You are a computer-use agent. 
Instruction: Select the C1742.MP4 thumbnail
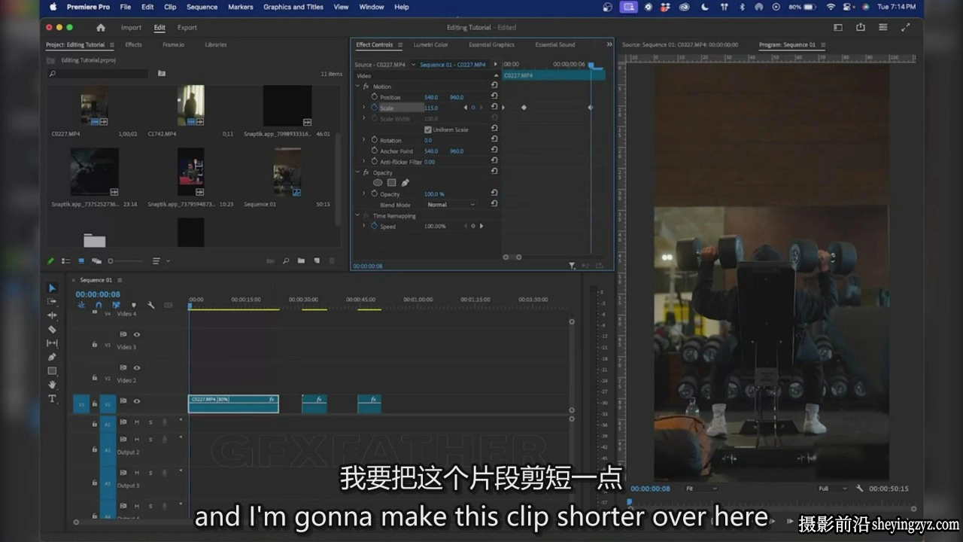(x=190, y=105)
